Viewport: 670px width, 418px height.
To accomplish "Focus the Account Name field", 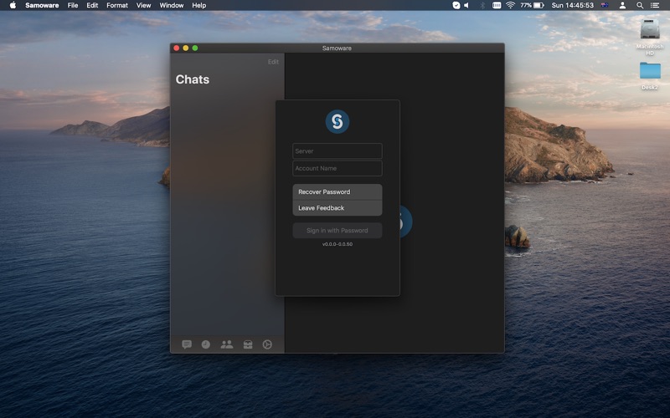I will (x=338, y=168).
